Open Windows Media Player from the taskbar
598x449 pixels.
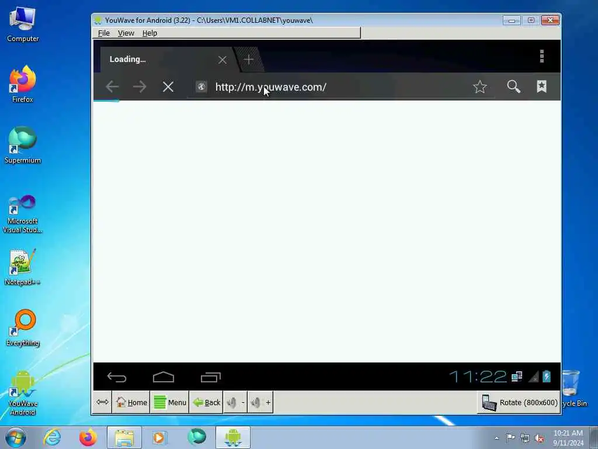coord(159,437)
